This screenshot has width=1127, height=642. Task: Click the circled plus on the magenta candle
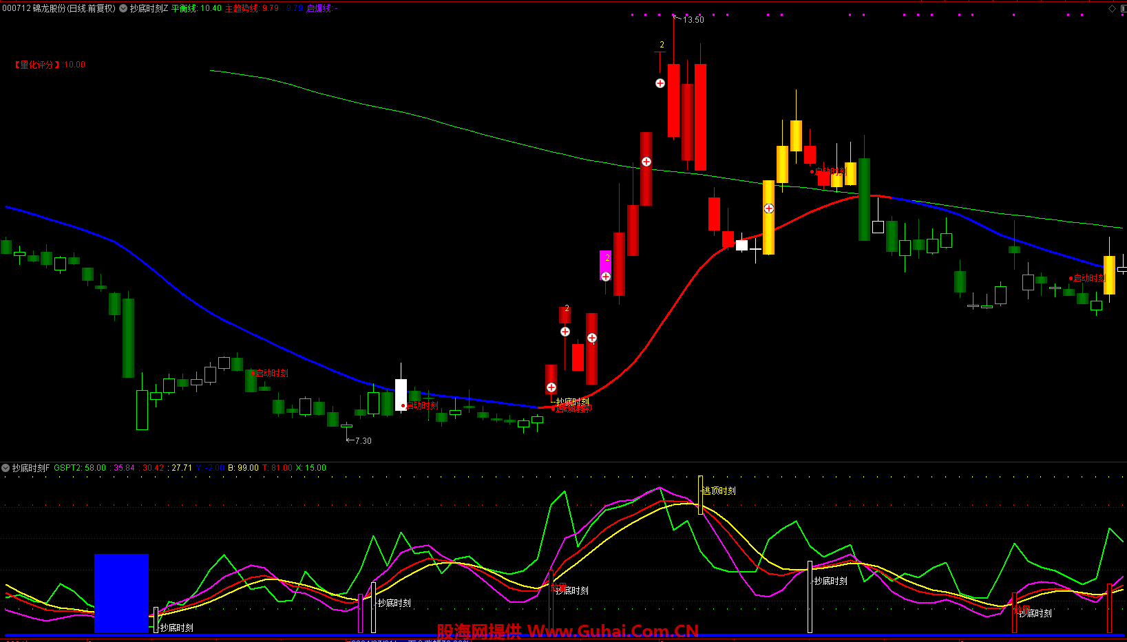[606, 277]
